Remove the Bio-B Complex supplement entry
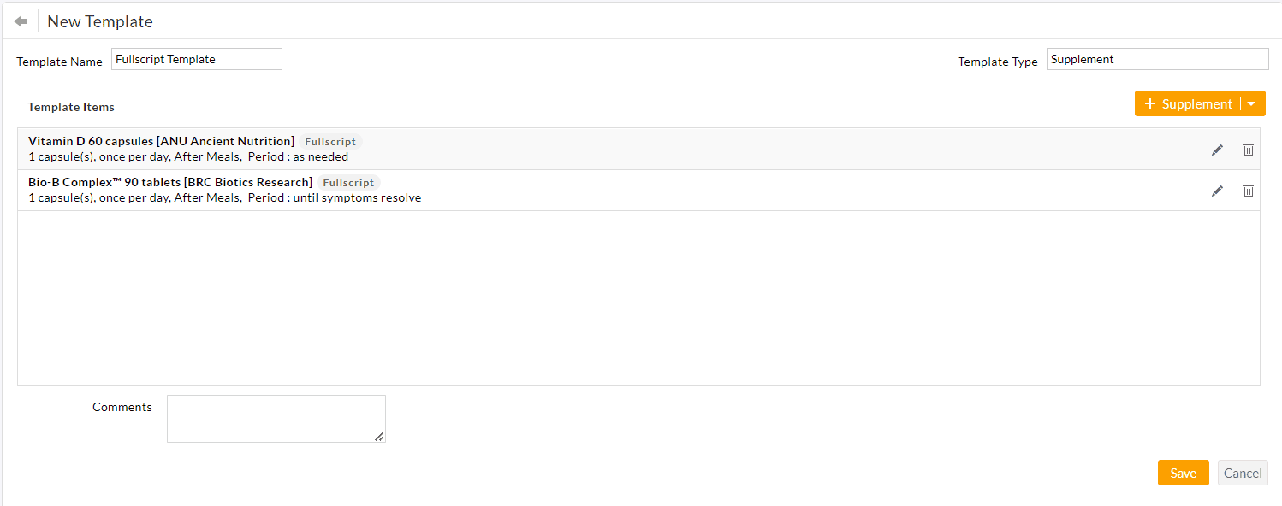 [x=1248, y=190]
